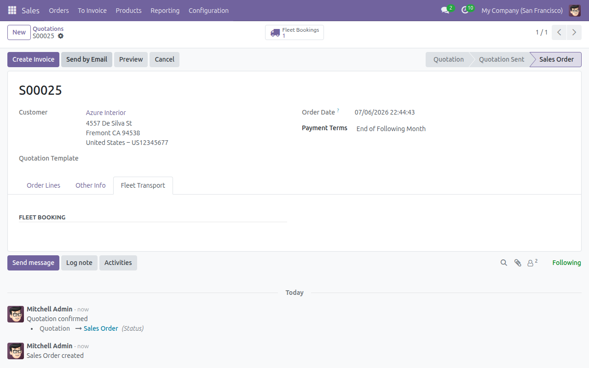Open the Products menu

pos(128,10)
